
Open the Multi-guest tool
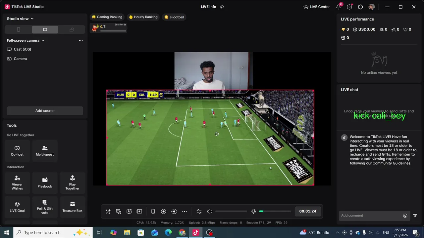45,151
